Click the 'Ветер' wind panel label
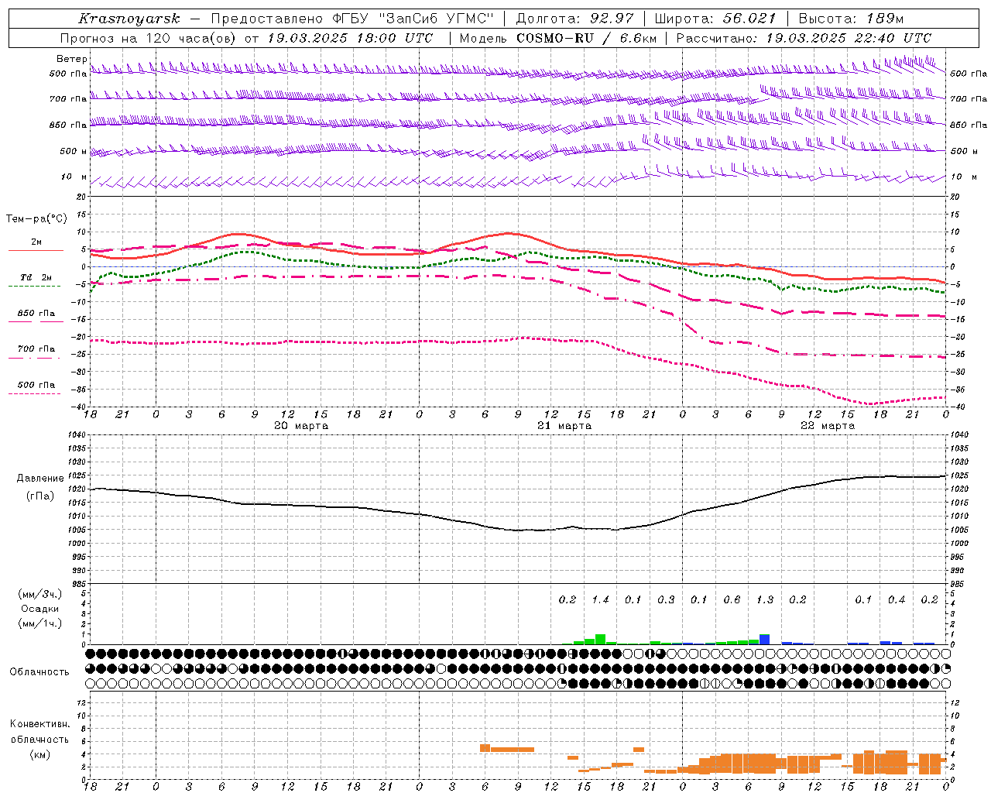The image size is (991, 793). click(x=72, y=59)
